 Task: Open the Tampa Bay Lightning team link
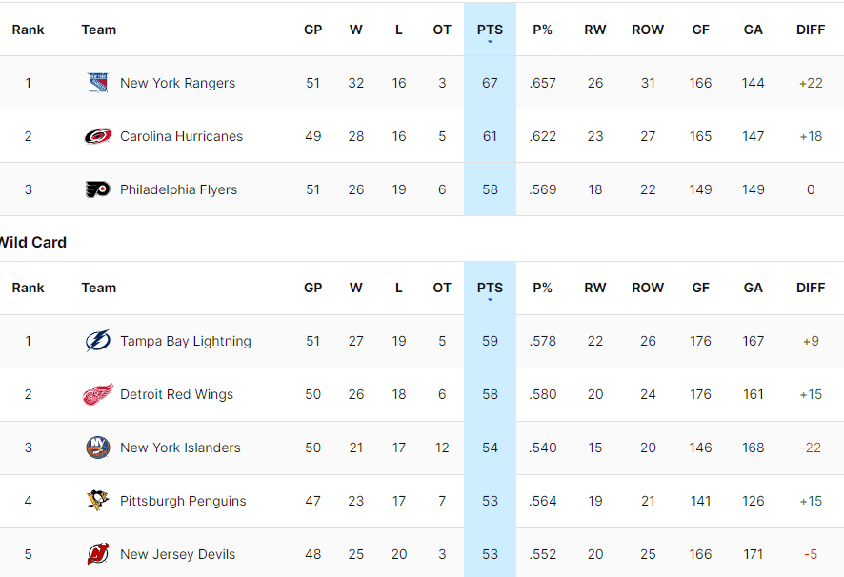coord(185,341)
